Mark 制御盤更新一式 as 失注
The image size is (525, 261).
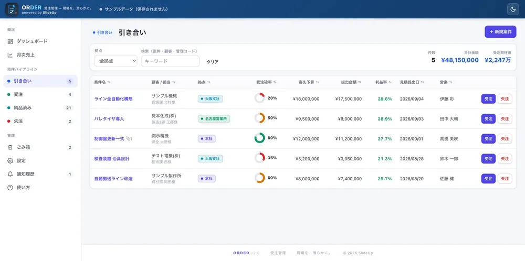505,139
